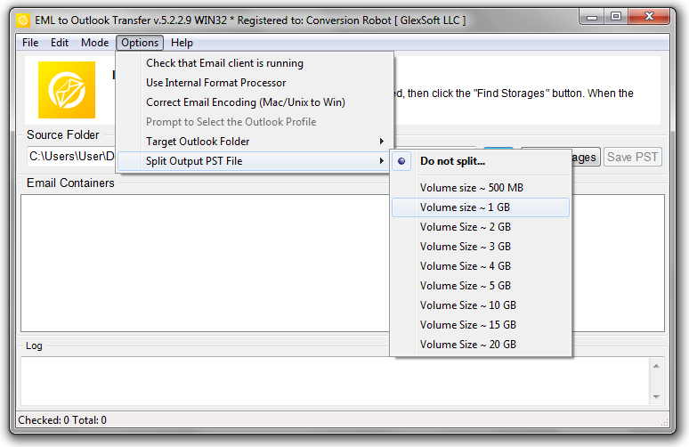Select Volume size ~ 1 GB

pyautogui.click(x=481, y=207)
